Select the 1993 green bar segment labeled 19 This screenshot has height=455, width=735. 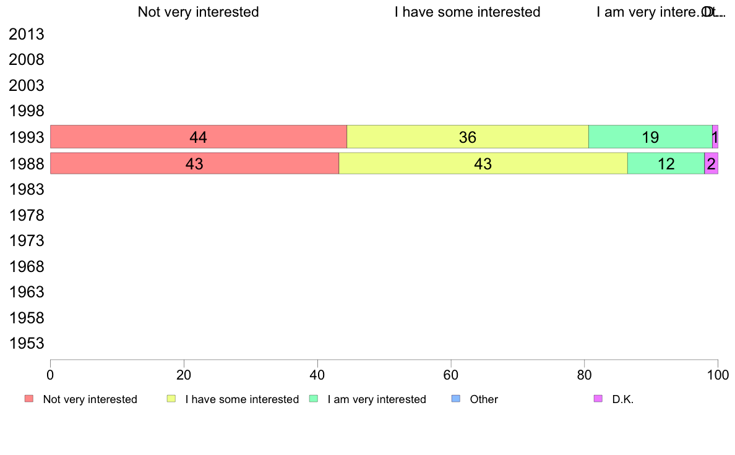(651, 137)
